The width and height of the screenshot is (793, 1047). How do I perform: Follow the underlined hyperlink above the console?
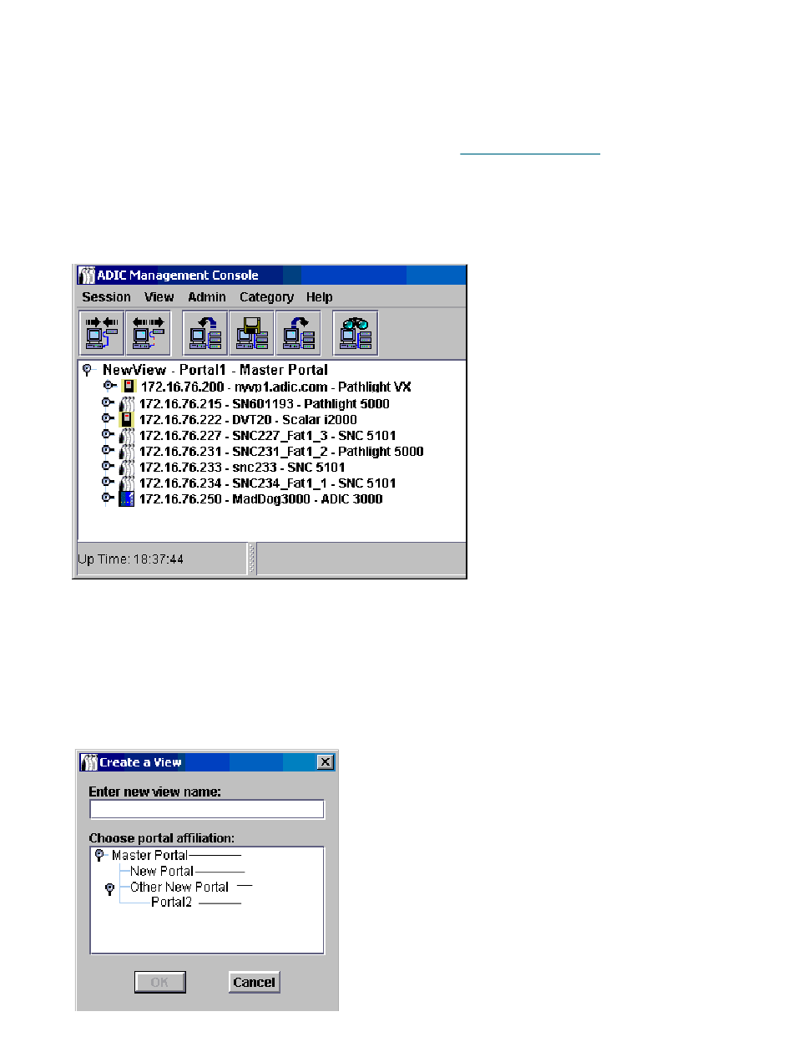pos(530,154)
